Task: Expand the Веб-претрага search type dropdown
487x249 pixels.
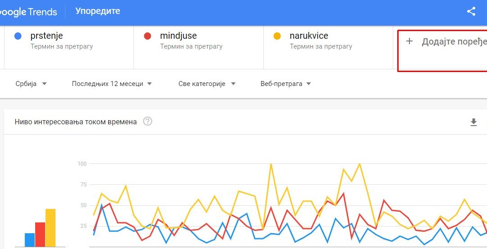Action: pyautogui.click(x=285, y=84)
